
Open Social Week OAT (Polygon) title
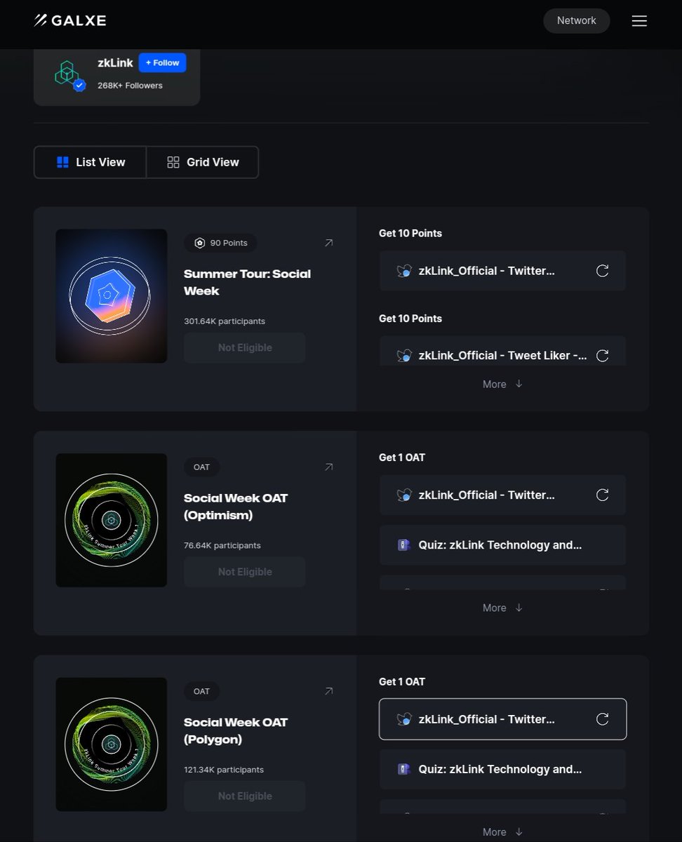(236, 730)
